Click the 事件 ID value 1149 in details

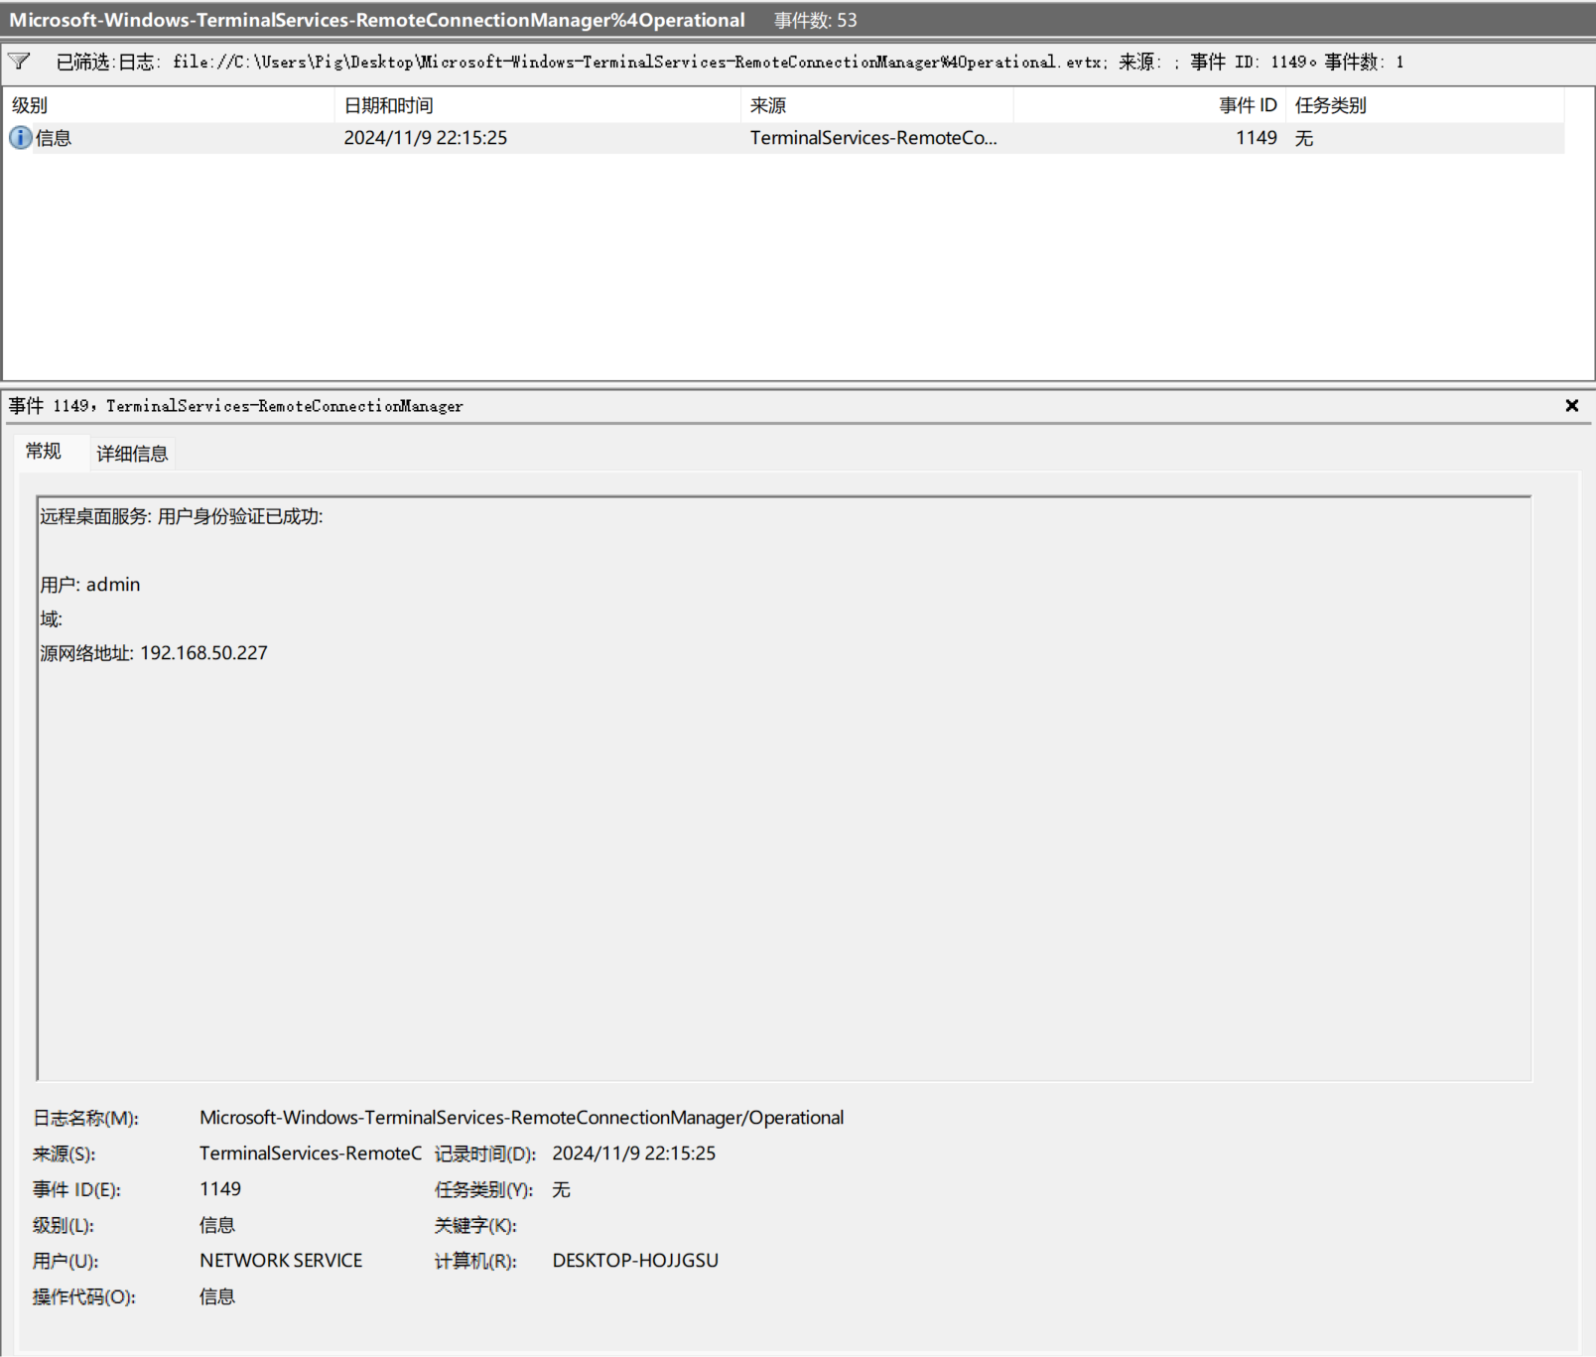point(220,1189)
